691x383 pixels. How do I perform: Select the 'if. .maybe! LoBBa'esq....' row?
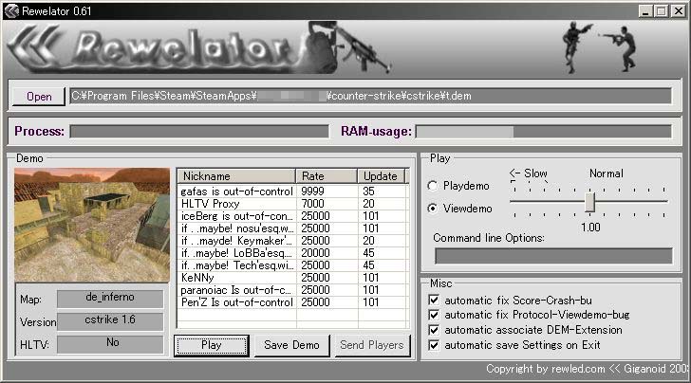[293, 253]
